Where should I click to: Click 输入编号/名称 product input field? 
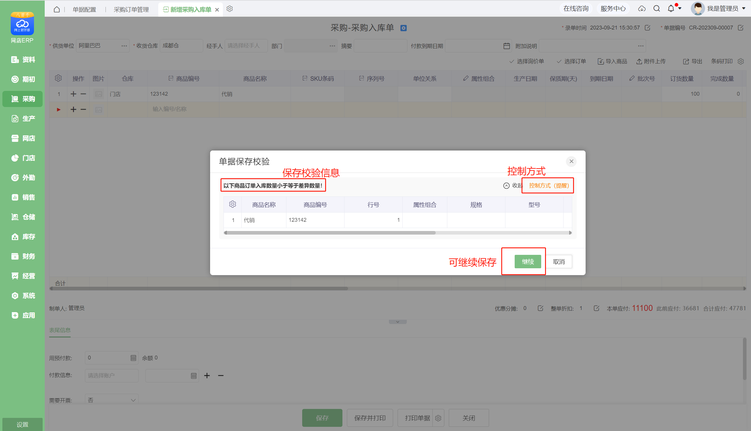tap(183, 109)
